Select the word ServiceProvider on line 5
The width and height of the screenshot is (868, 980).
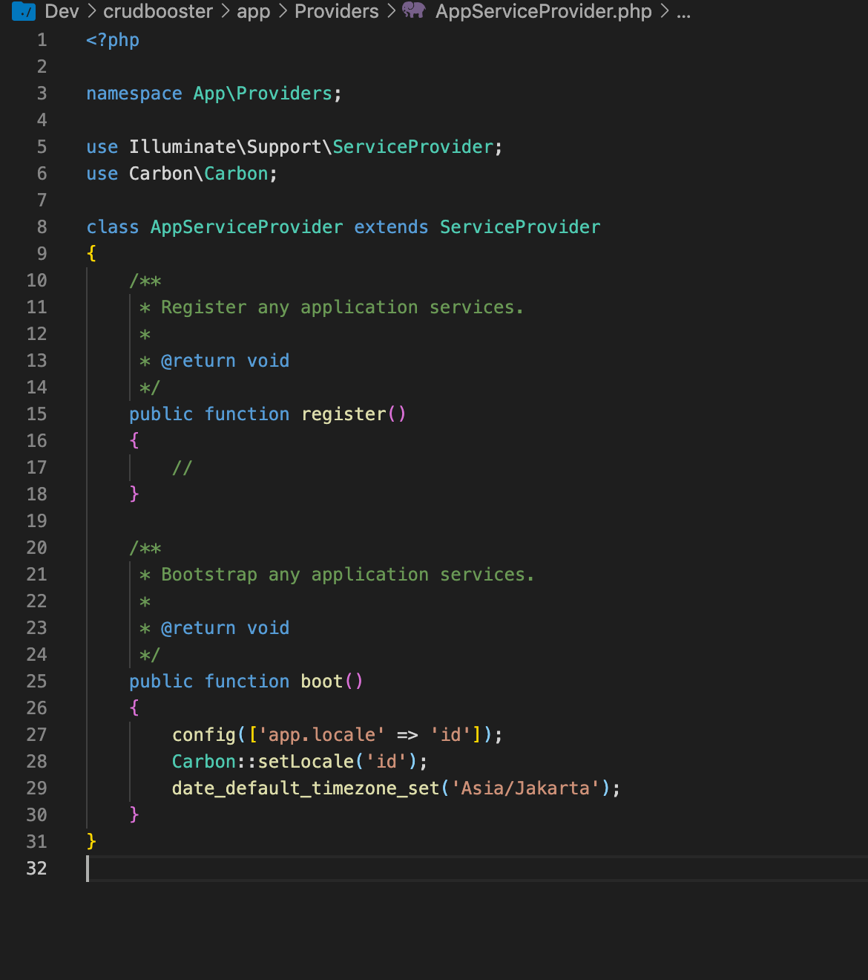(x=412, y=146)
